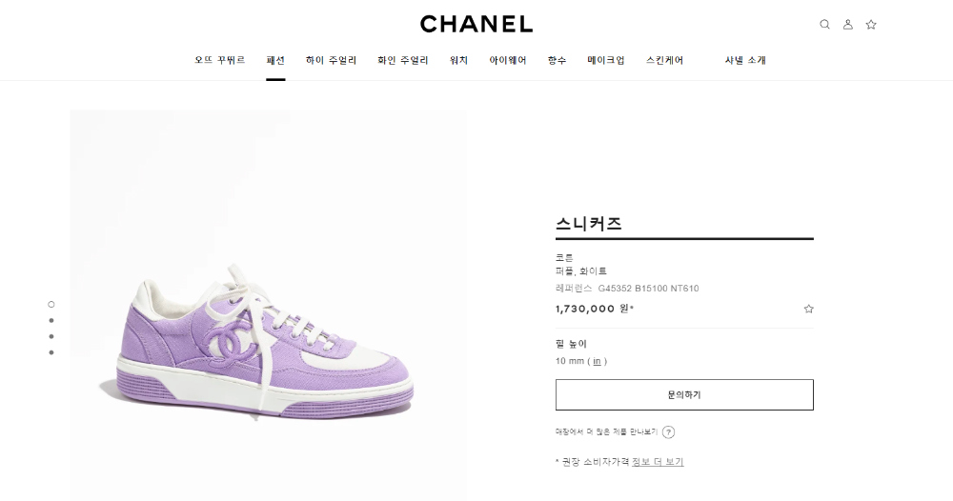Open the 아이웨어 menu
953x501 pixels.
508,60
